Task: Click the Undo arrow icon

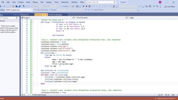Action: point(23,6)
